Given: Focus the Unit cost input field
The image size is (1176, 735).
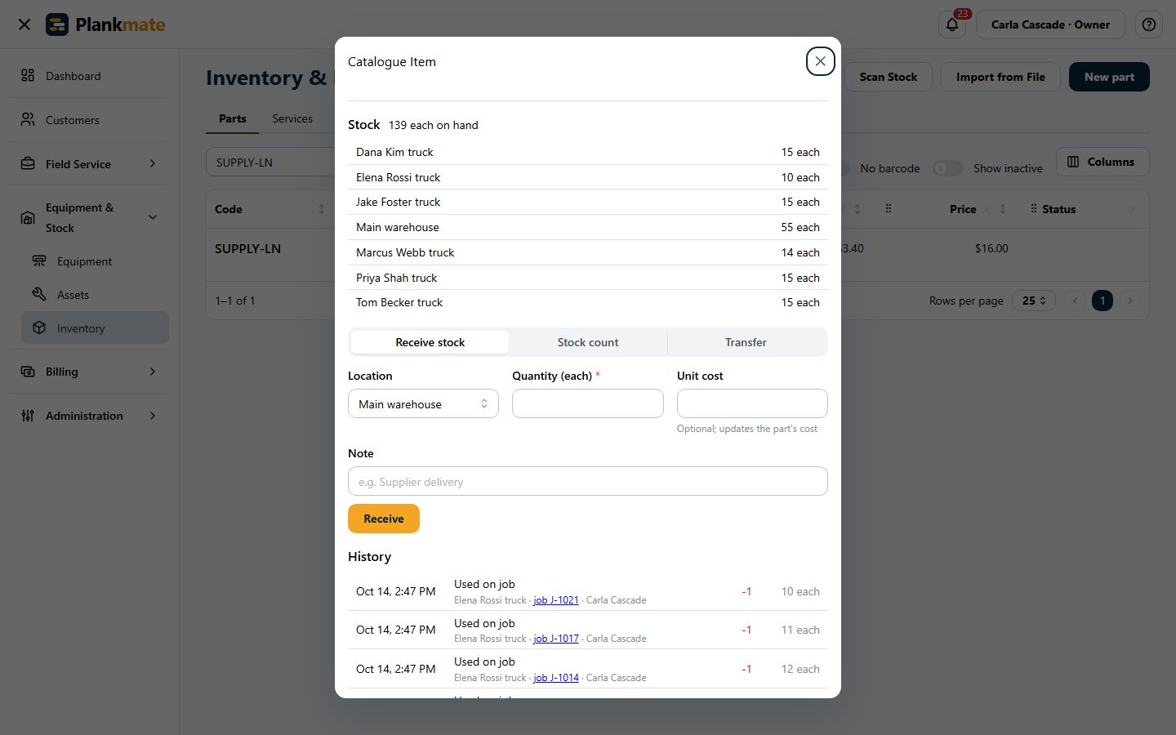Looking at the screenshot, I should coord(752,403).
